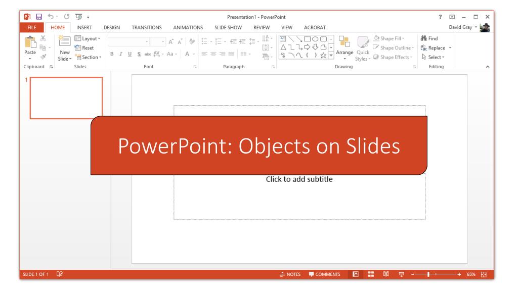Click the Decrease List Level indent icon
The image size is (518, 291).
[233, 41]
